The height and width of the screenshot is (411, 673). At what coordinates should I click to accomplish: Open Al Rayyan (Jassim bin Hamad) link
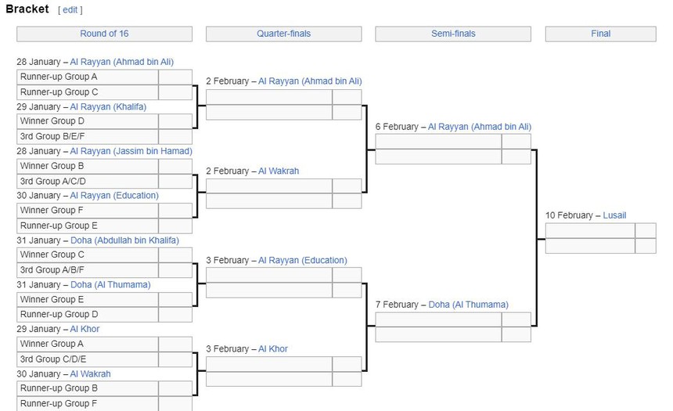pyautogui.click(x=131, y=151)
